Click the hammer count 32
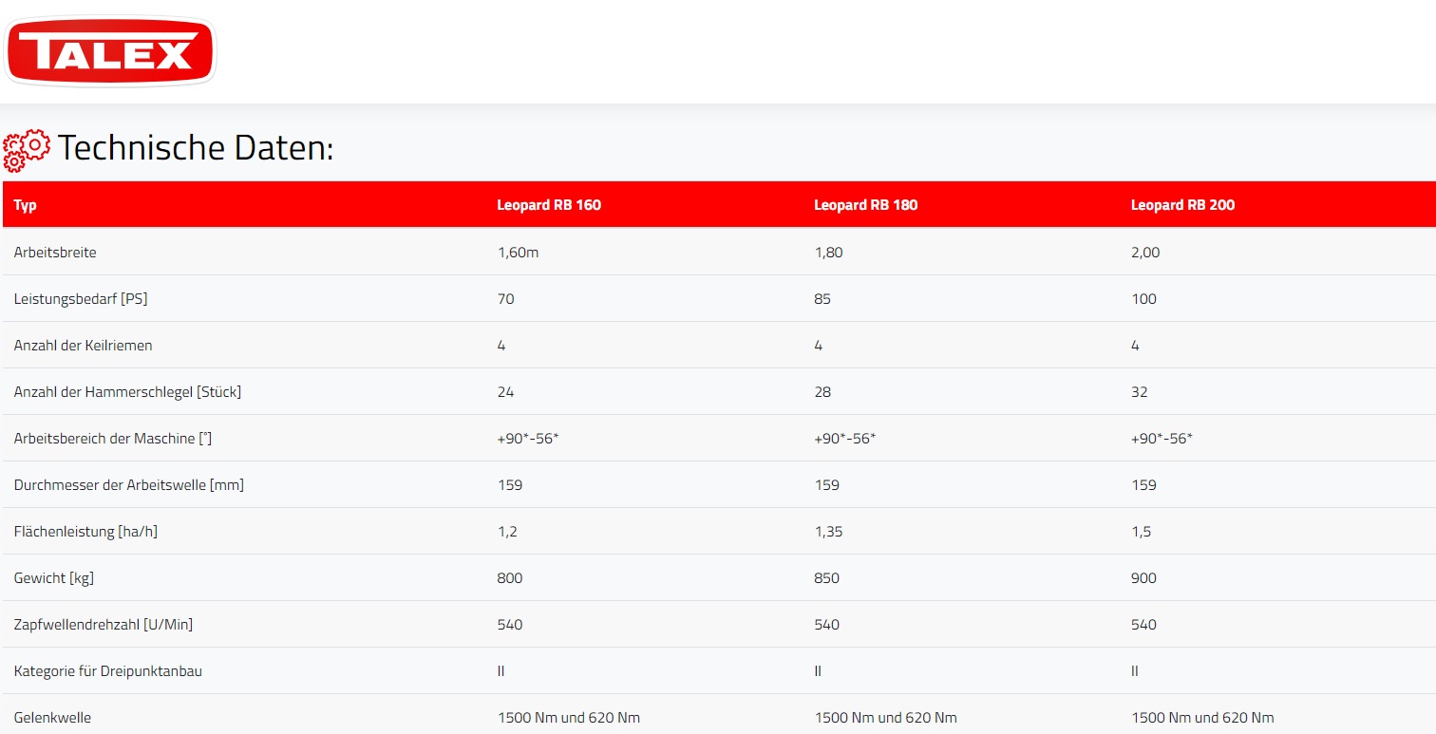This screenshot has height=734, width=1436. 1140,392
